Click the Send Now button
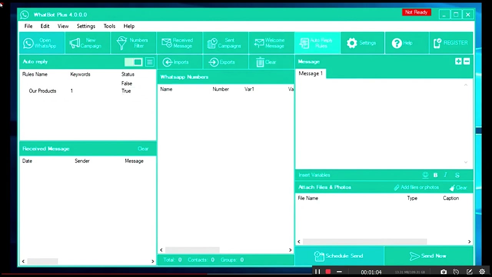Screen dimensions: 492x277 coord(429,256)
